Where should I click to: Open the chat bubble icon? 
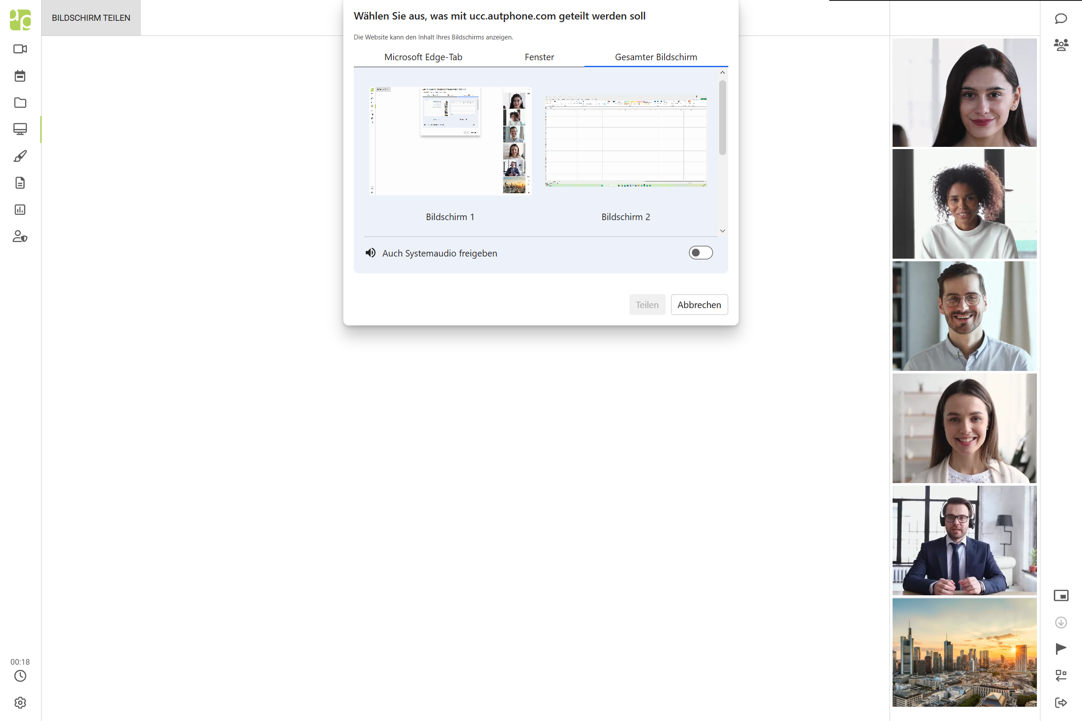1061,18
